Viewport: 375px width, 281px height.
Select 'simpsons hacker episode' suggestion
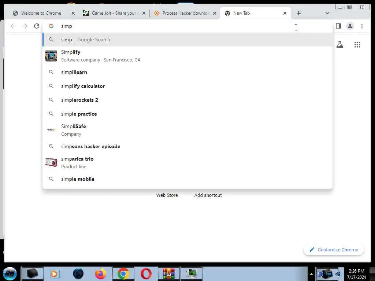point(187,146)
